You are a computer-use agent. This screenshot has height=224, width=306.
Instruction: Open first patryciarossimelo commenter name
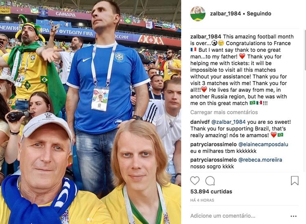[x=213, y=144]
